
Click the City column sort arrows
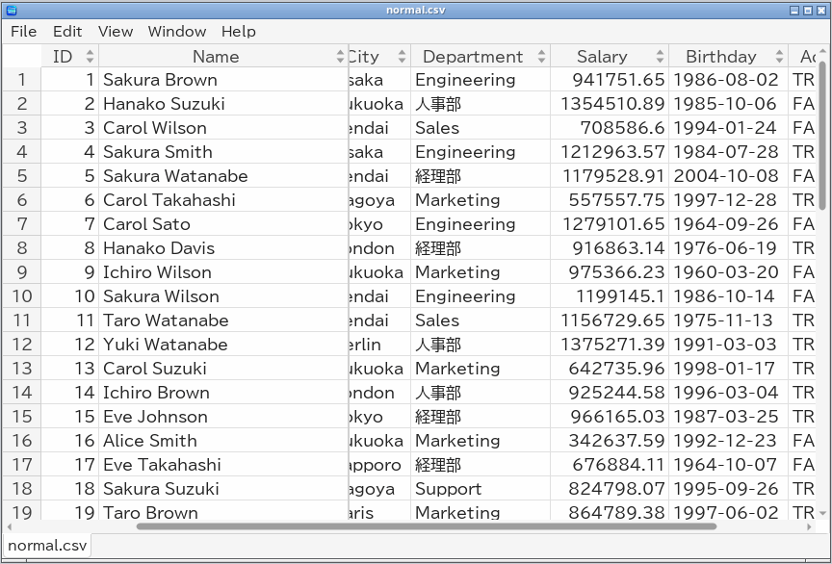(402, 56)
